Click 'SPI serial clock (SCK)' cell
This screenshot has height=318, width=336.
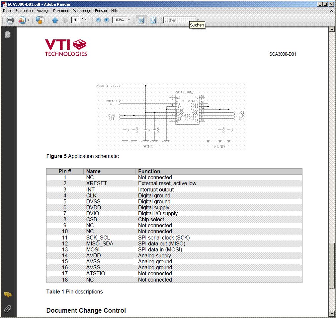pos(164,238)
